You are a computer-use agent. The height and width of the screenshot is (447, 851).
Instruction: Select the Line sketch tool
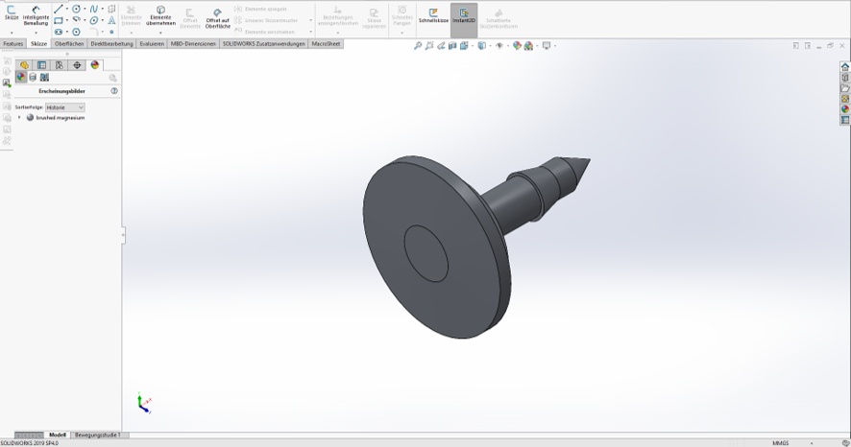coord(59,9)
